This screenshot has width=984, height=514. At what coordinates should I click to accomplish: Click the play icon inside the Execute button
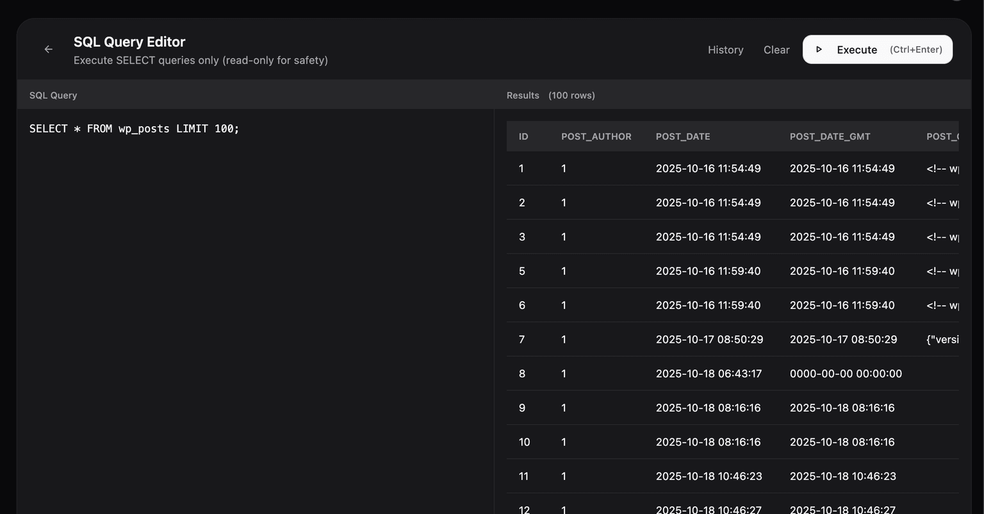point(819,49)
